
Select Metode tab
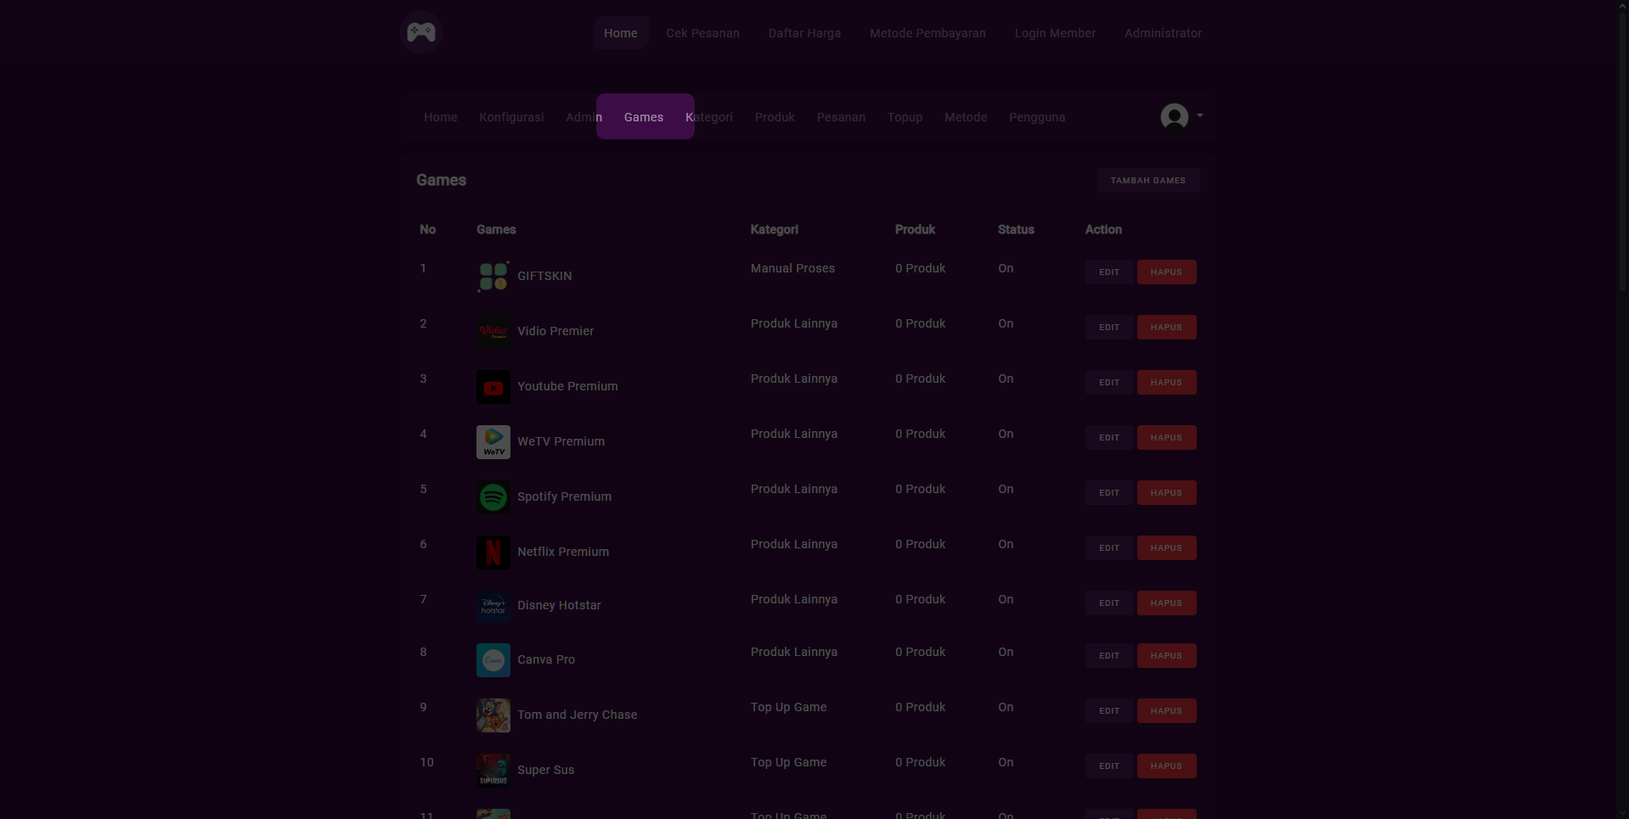coord(966,117)
